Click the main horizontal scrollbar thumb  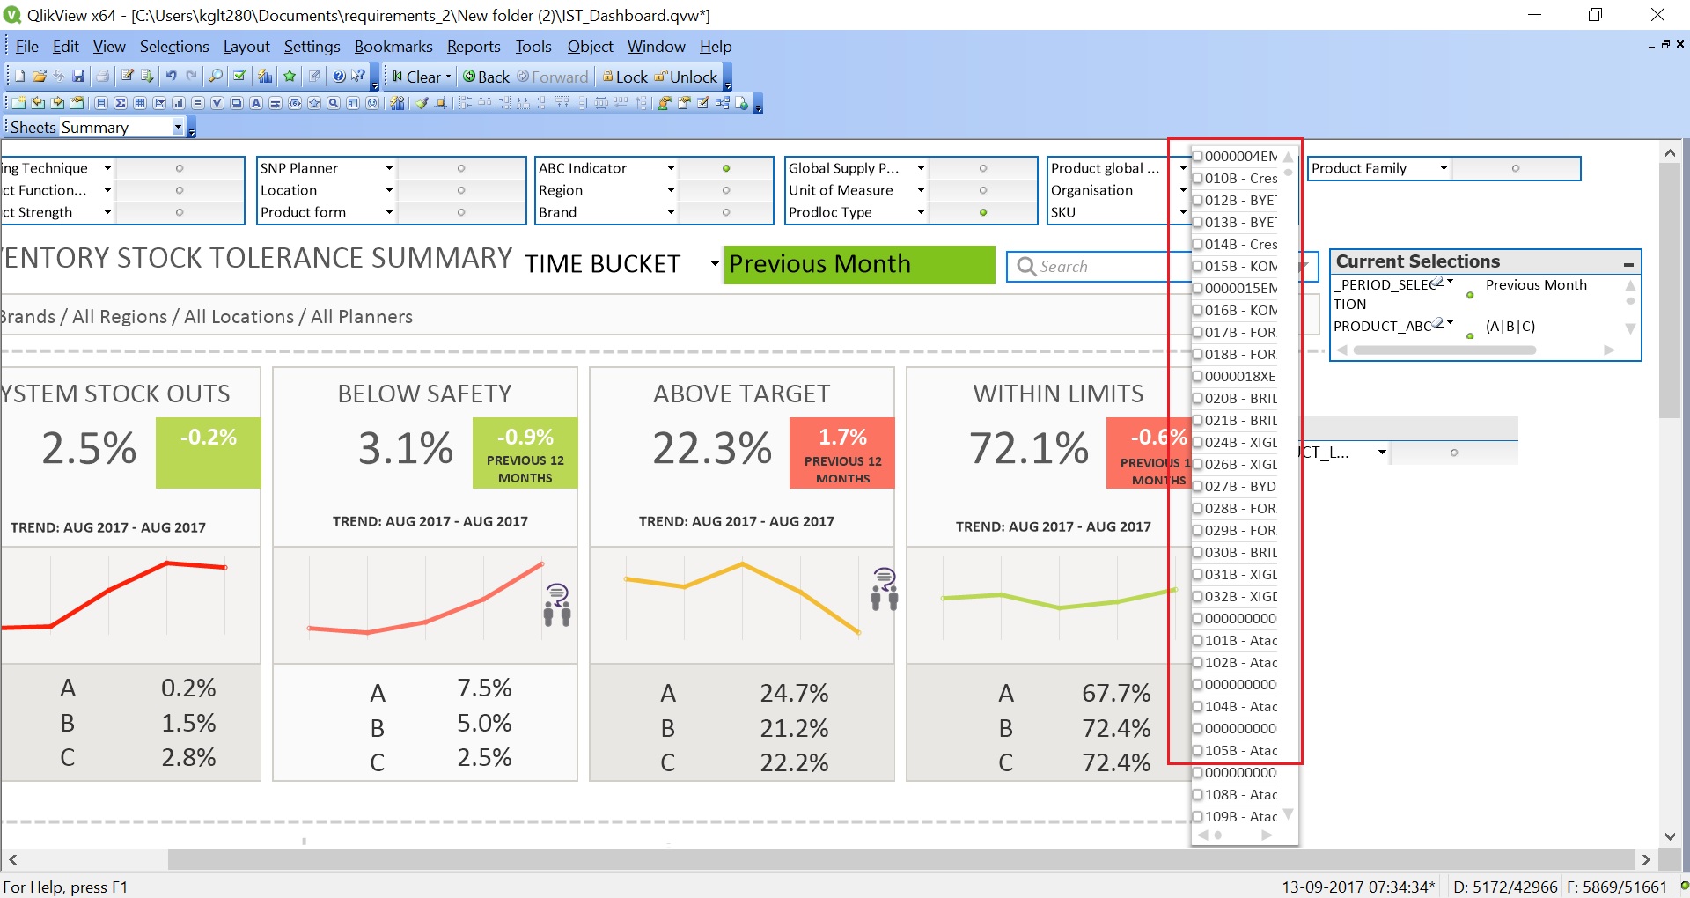click(x=902, y=859)
